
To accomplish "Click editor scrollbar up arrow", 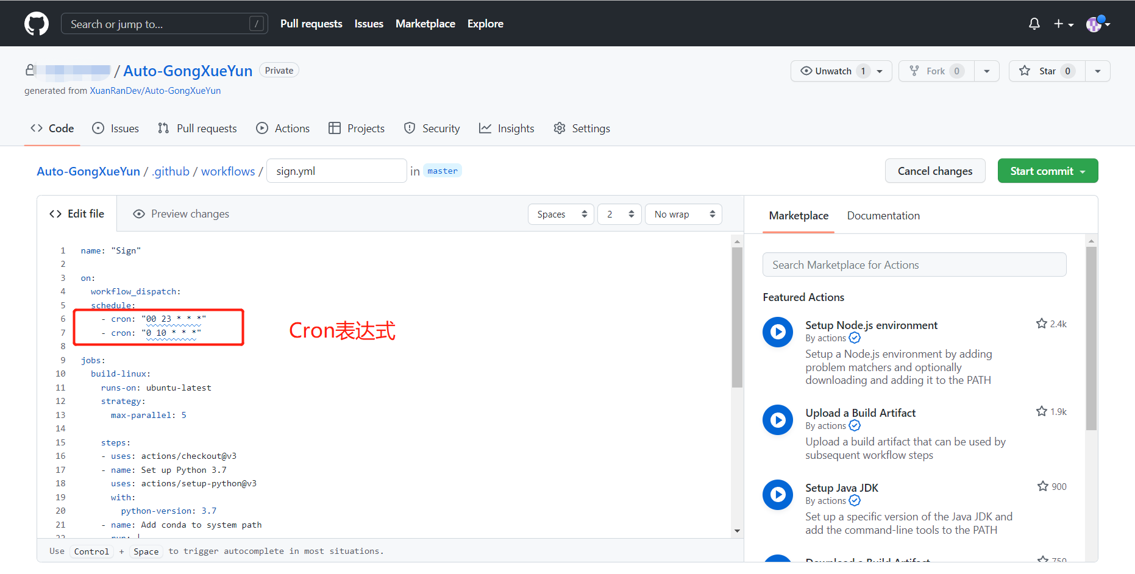I will click(x=737, y=242).
